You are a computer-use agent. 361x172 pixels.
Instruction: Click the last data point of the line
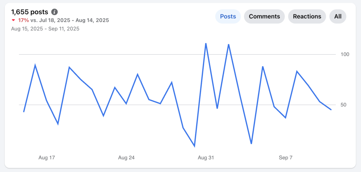331,110
